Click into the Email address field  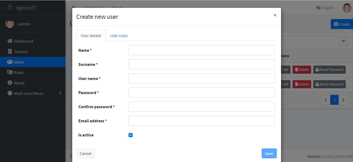[201, 121]
